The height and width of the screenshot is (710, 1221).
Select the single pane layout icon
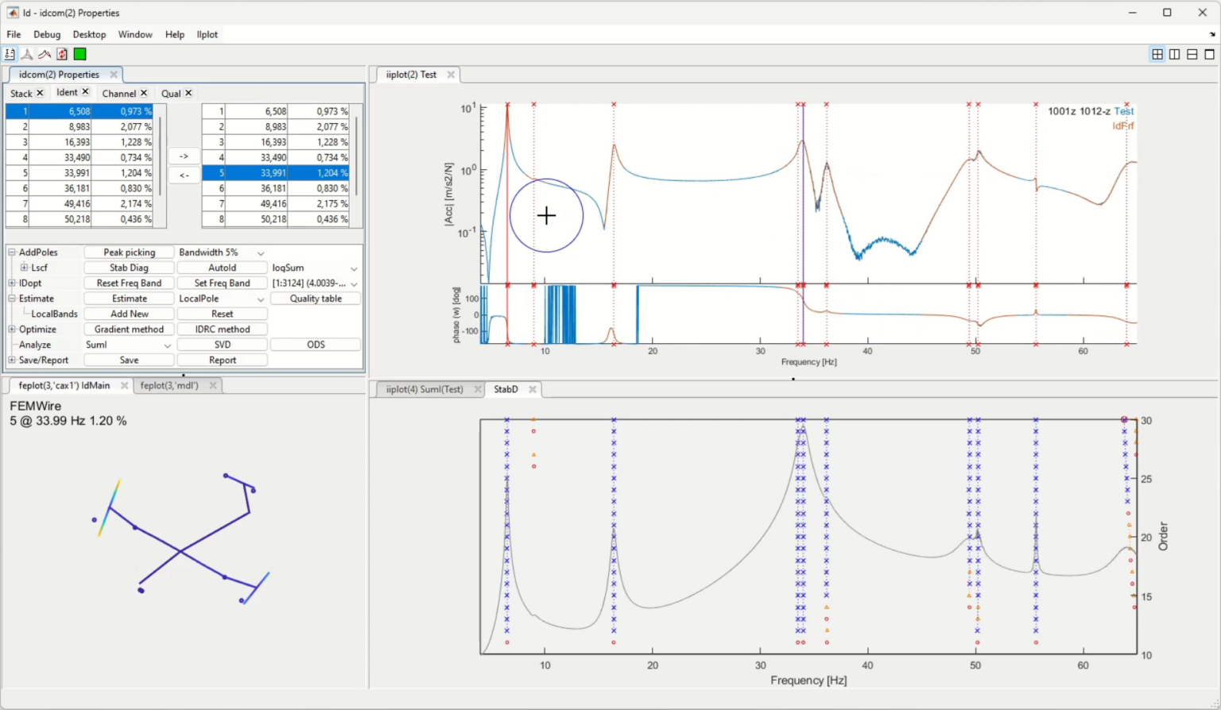[1210, 54]
